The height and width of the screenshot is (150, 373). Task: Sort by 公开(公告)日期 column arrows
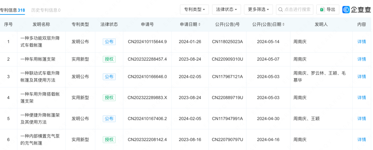[283, 24]
